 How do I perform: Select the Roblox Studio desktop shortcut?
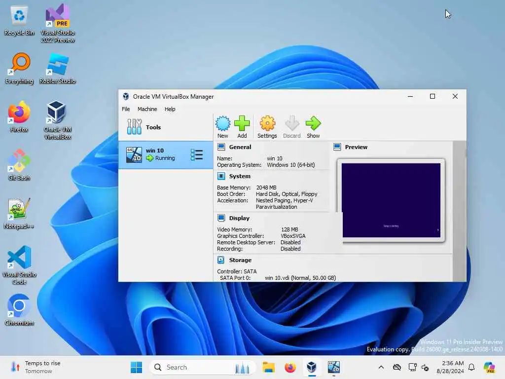point(57,69)
